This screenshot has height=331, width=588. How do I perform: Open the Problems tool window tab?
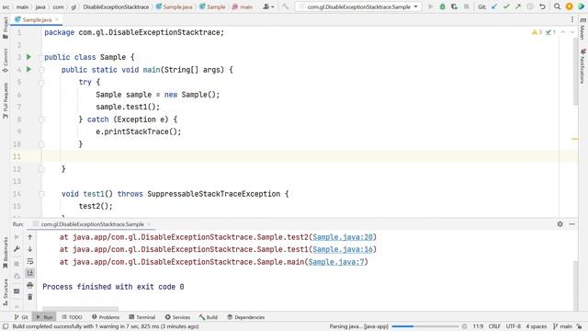click(106, 317)
